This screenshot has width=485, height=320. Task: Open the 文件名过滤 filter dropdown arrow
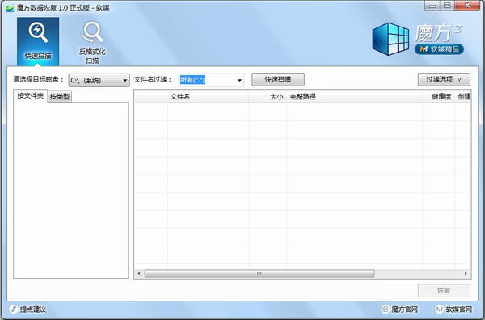pyautogui.click(x=239, y=80)
